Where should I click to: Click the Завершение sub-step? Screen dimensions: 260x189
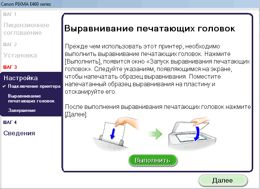tap(22, 110)
